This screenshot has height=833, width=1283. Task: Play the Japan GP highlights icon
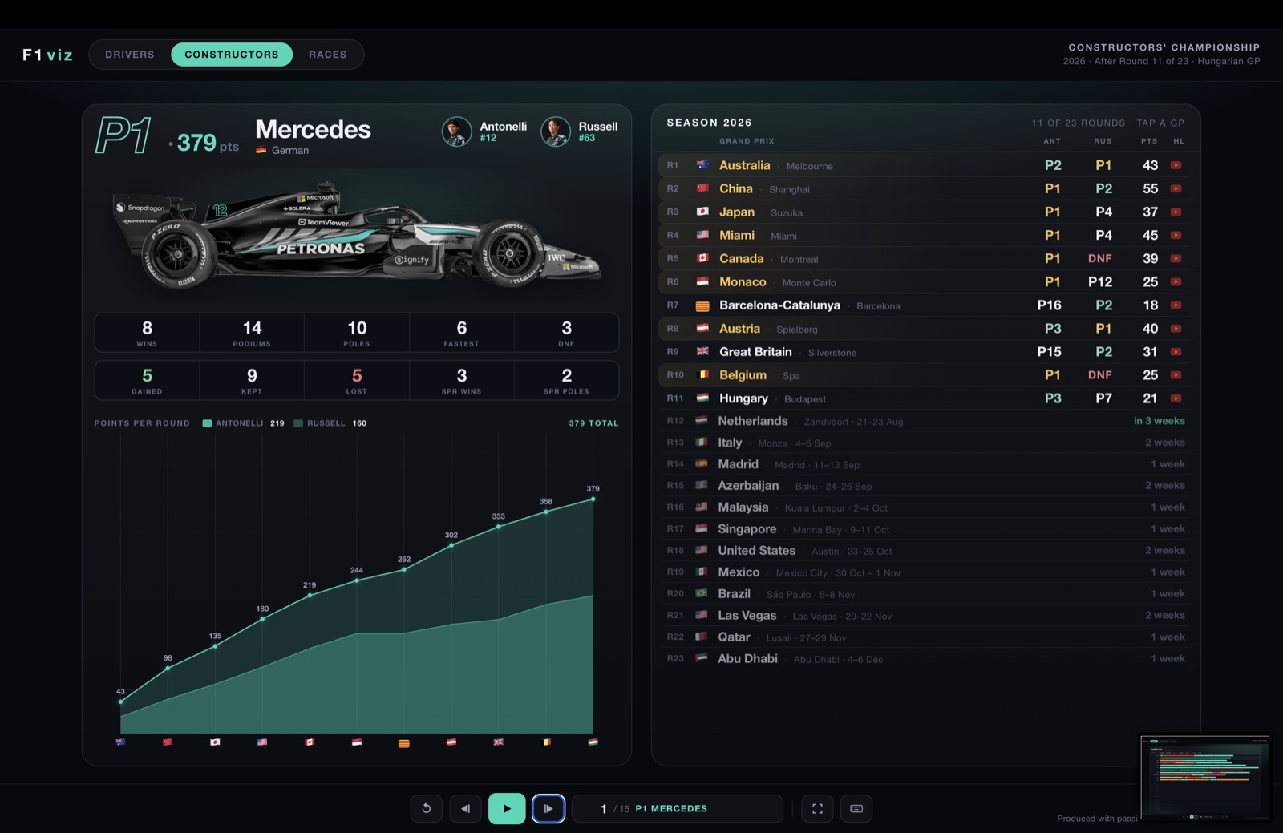point(1176,212)
